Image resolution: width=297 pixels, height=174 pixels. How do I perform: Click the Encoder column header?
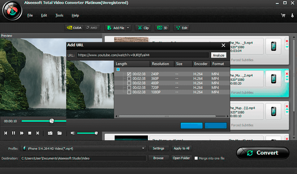coord(201,64)
